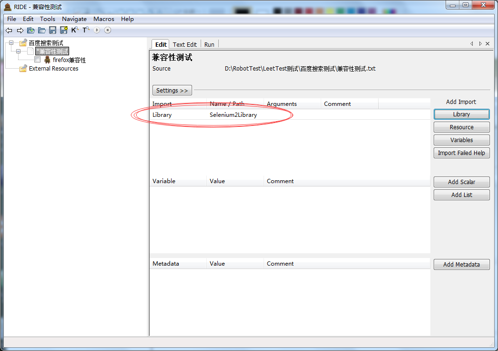
Task: Select the 百度搜索测试 tree item
Action: point(46,43)
